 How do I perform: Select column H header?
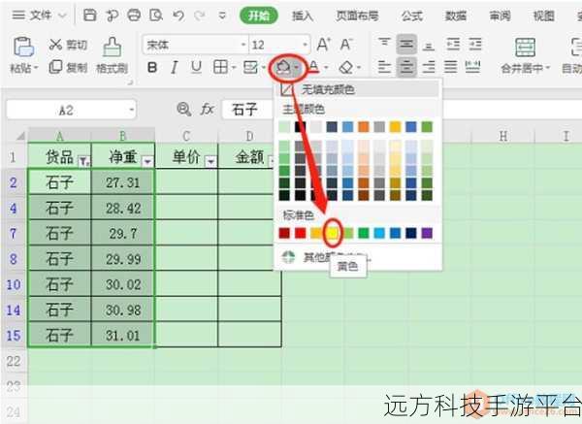click(x=502, y=136)
